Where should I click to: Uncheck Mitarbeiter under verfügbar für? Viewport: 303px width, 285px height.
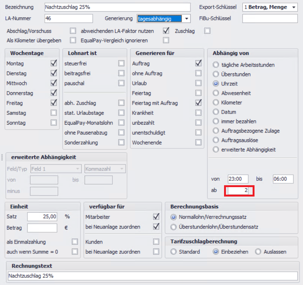[x=156, y=217]
